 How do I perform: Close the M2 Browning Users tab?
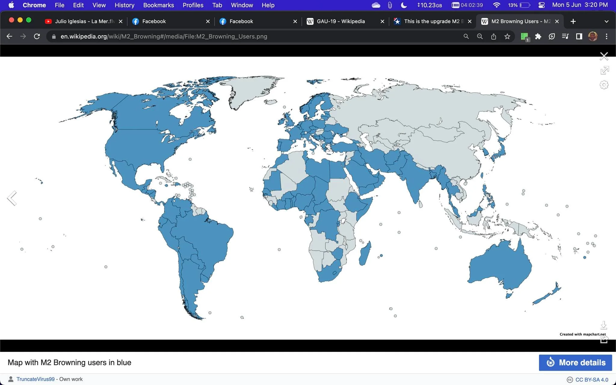557,21
